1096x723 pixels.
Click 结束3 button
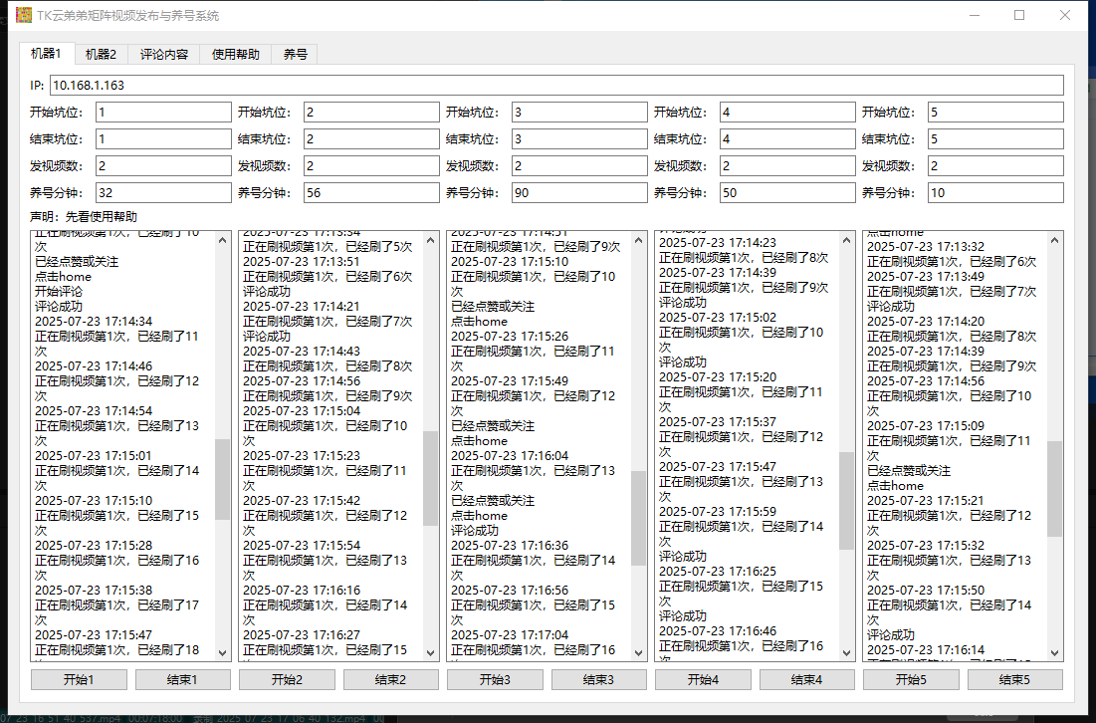599,679
